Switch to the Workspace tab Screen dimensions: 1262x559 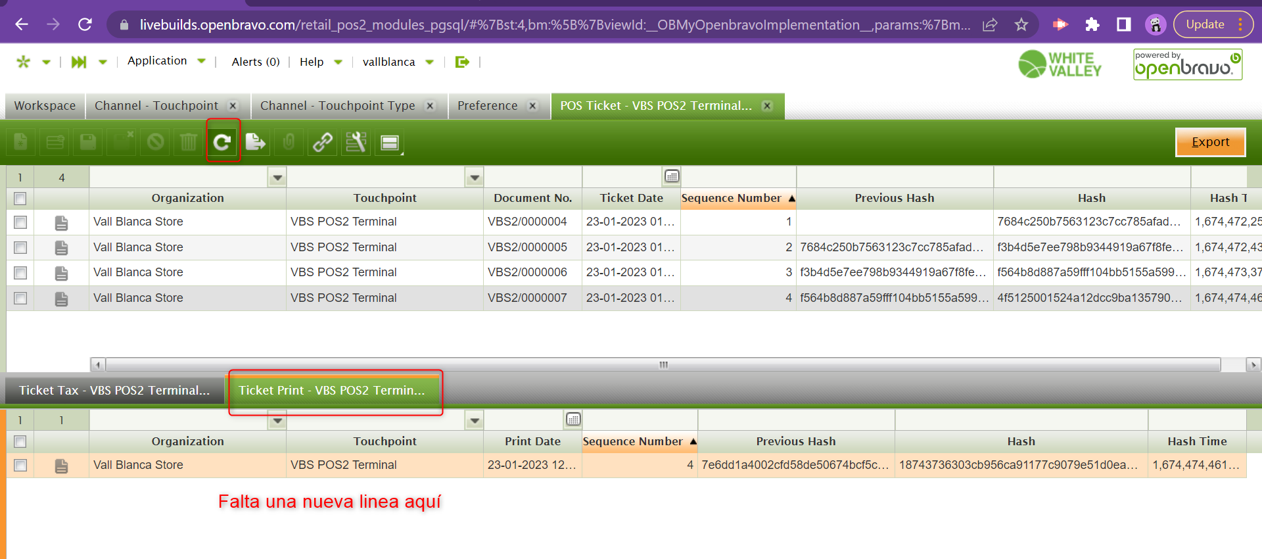tap(45, 106)
